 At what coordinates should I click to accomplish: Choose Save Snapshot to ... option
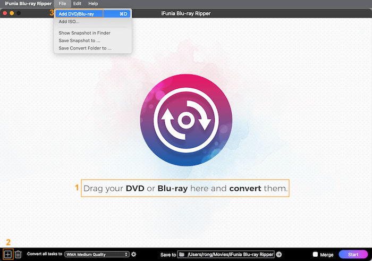tap(79, 40)
